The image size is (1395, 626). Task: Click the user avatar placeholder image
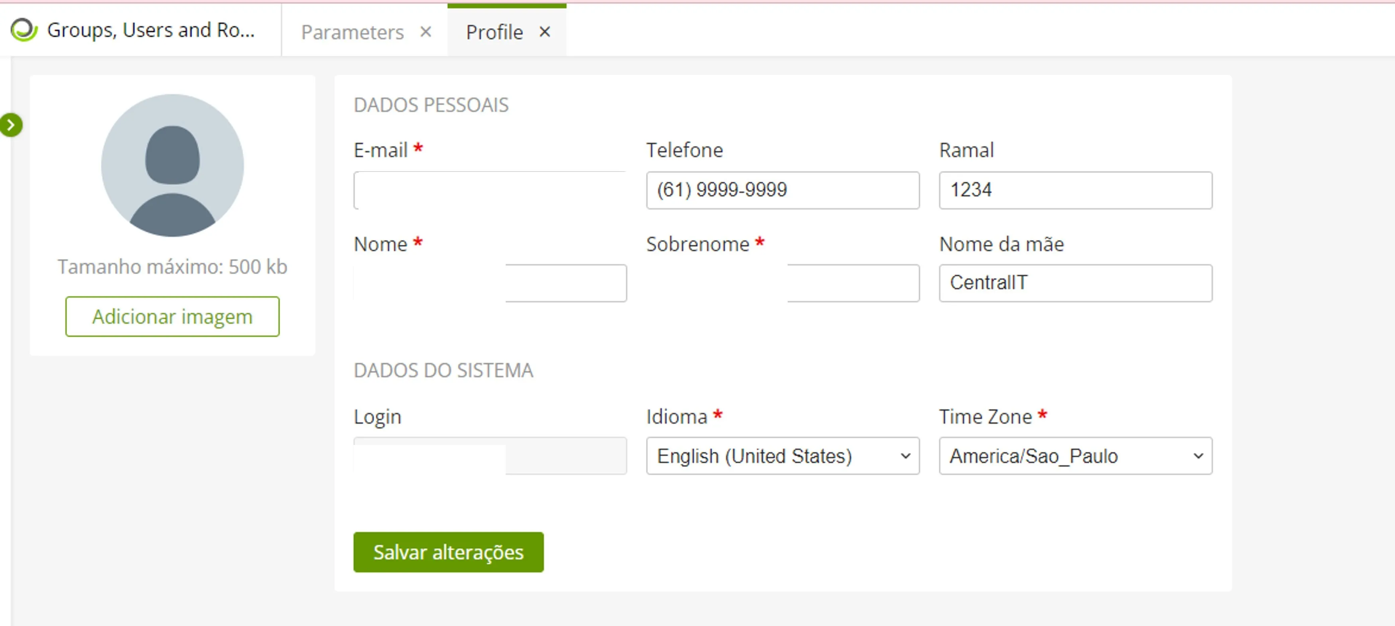172,166
